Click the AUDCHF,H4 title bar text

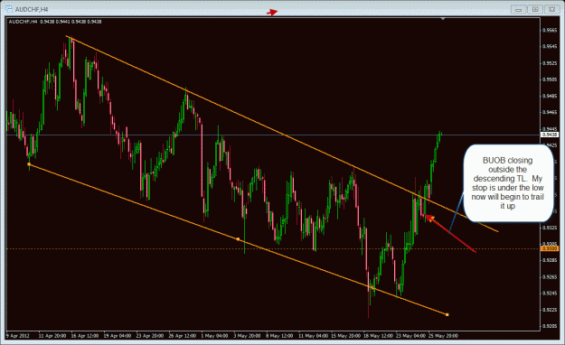32,9
